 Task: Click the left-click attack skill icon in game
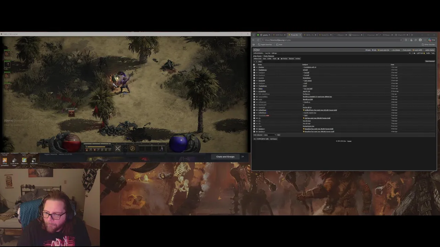tap(118, 149)
